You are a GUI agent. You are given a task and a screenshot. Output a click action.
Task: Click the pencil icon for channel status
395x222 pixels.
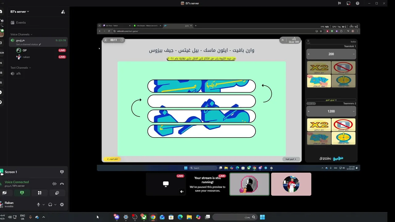(40, 44)
